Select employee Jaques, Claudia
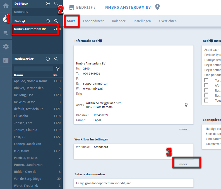This screenshot has width=221, height=189. (37, 130)
